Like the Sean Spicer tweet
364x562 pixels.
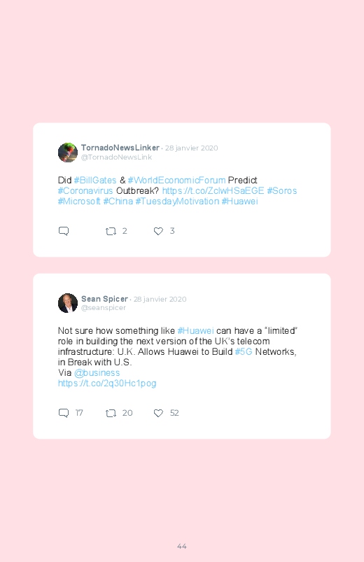158,413
